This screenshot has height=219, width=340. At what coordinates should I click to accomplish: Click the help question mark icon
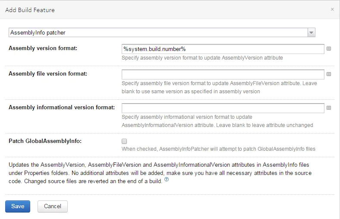[167, 181]
